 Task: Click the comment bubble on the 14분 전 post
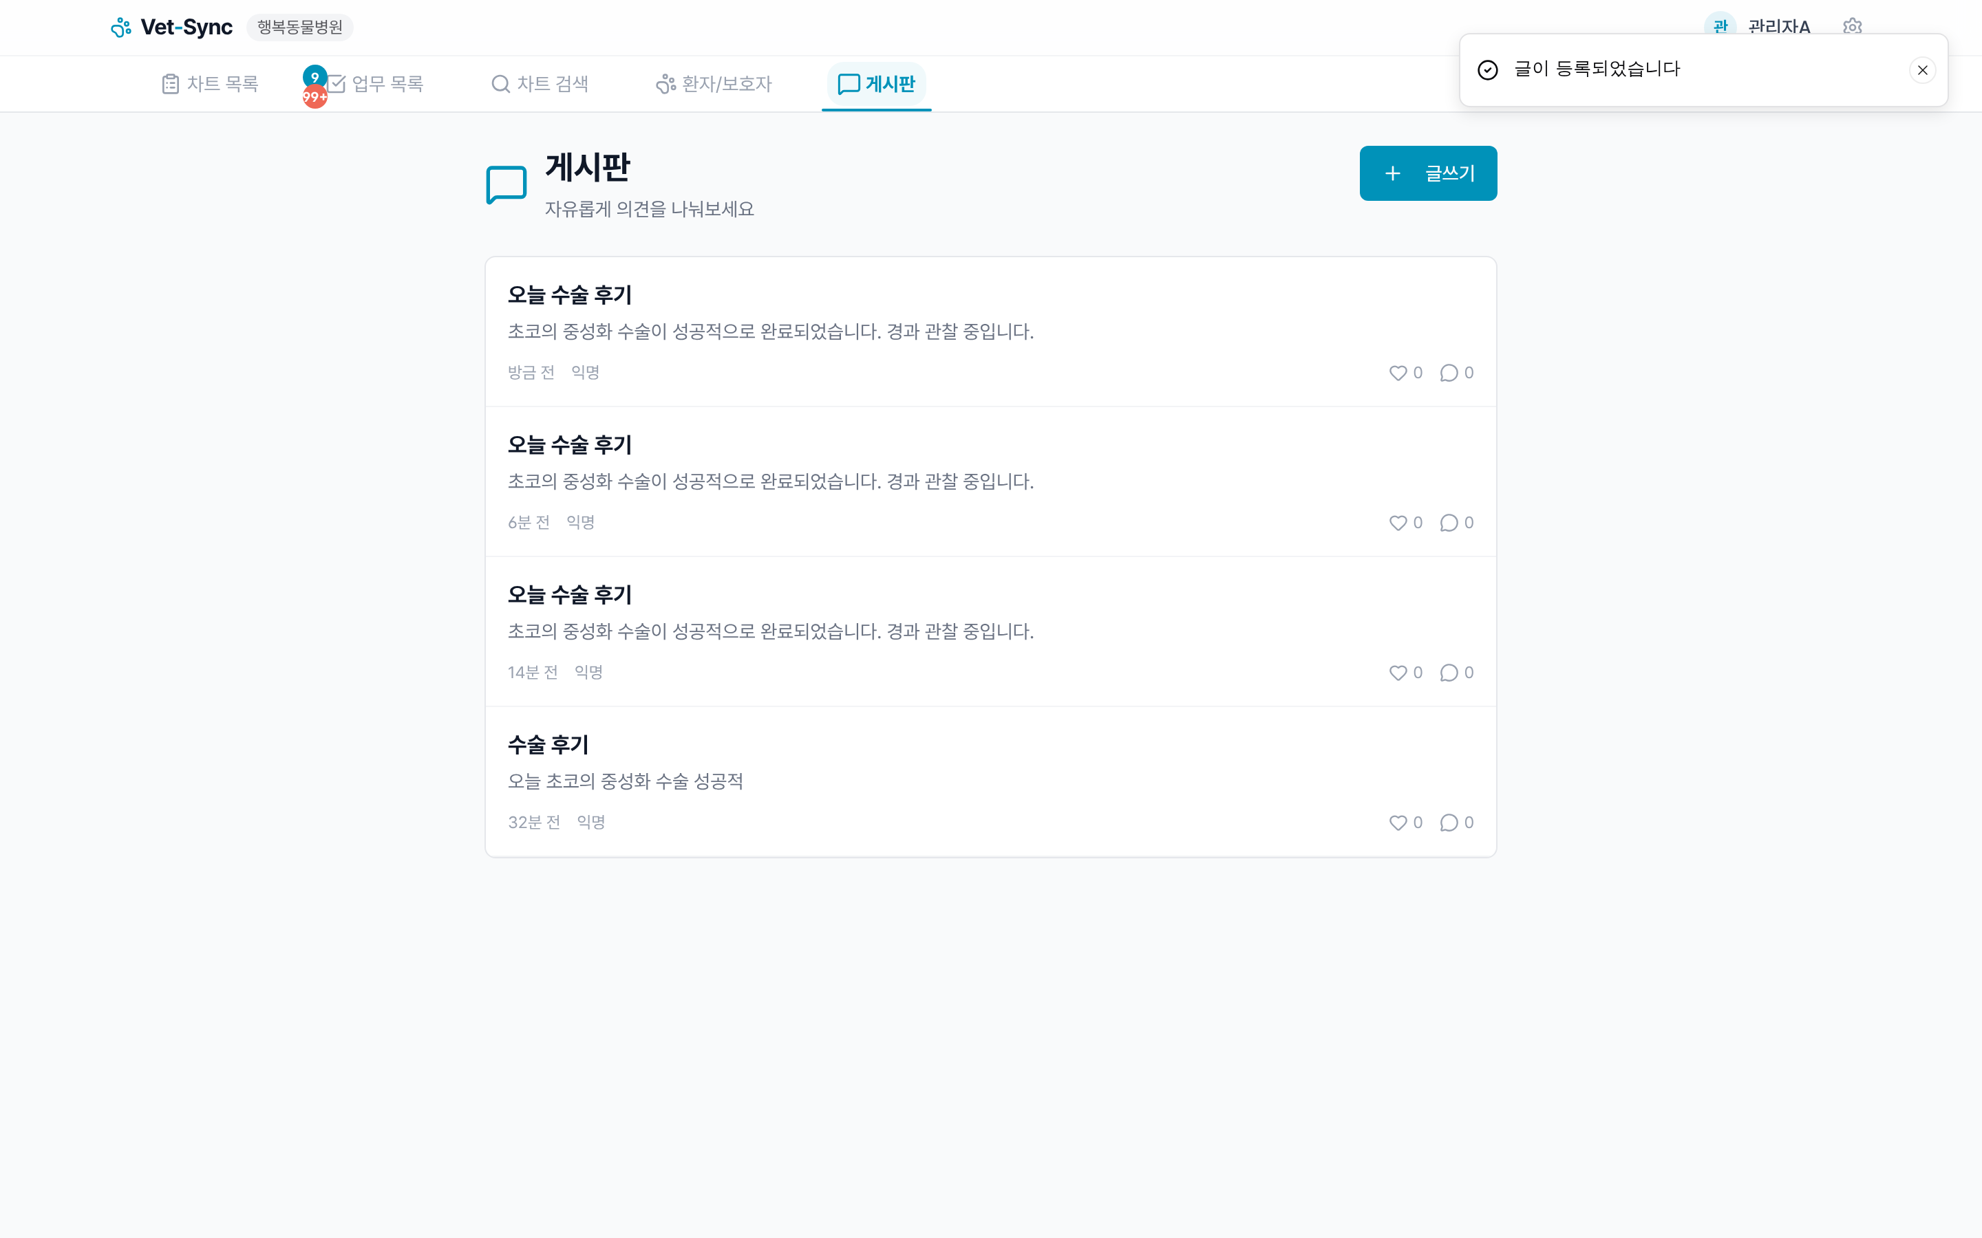[x=1449, y=672]
